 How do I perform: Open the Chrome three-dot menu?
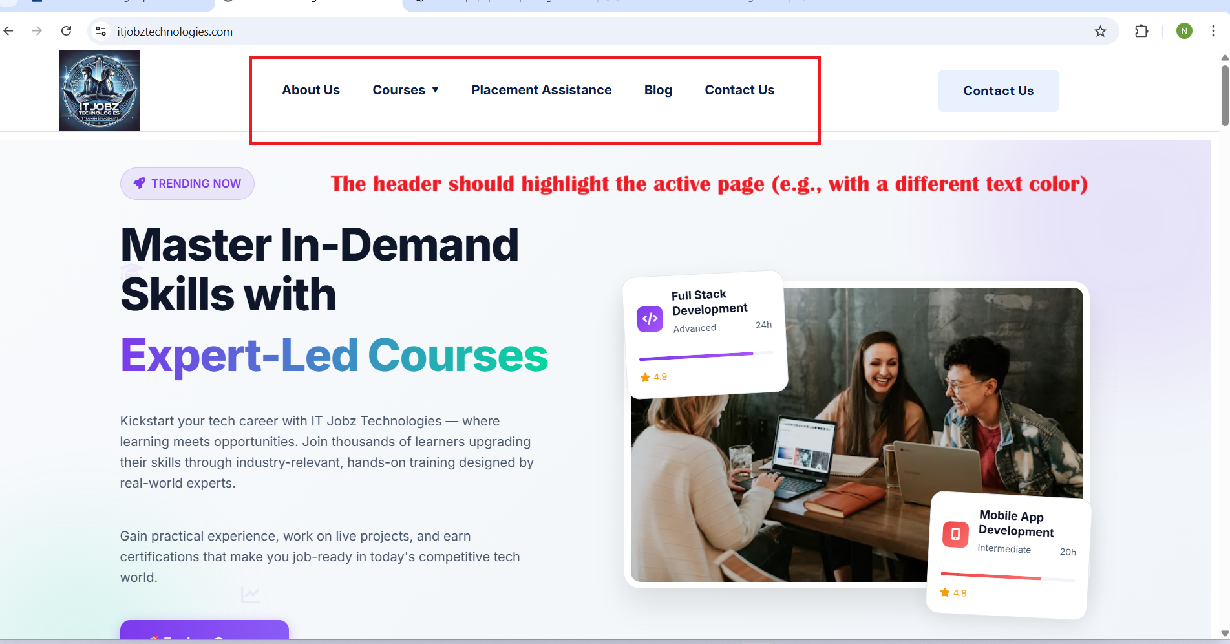[1213, 31]
